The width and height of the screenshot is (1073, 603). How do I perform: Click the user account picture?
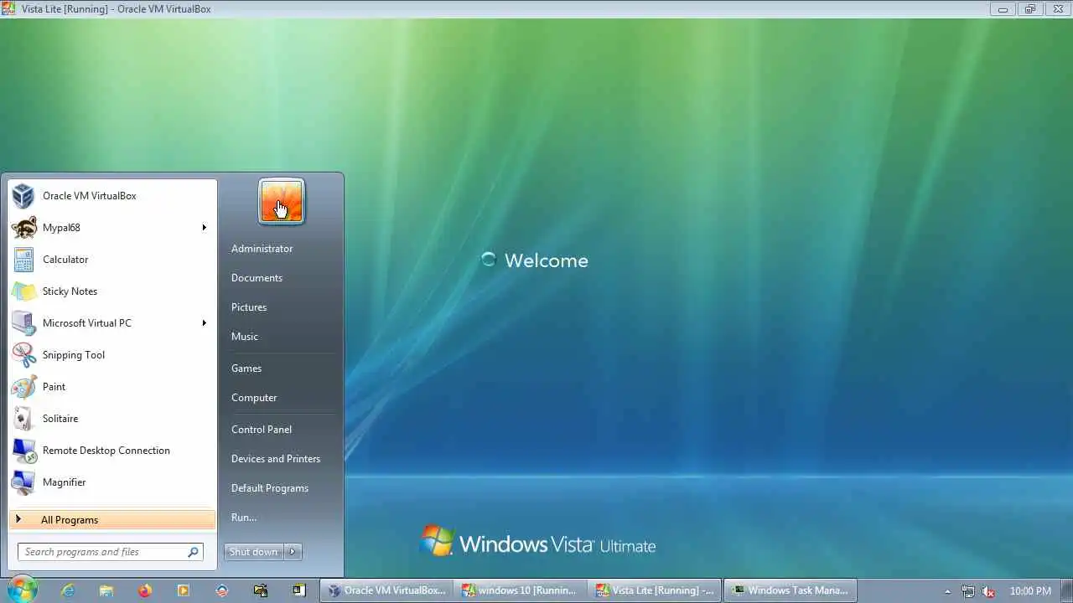coord(282,202)
